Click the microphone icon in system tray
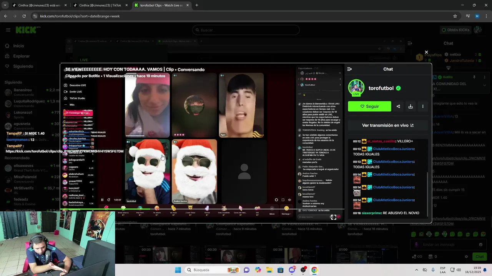 [x=433, y=270]
